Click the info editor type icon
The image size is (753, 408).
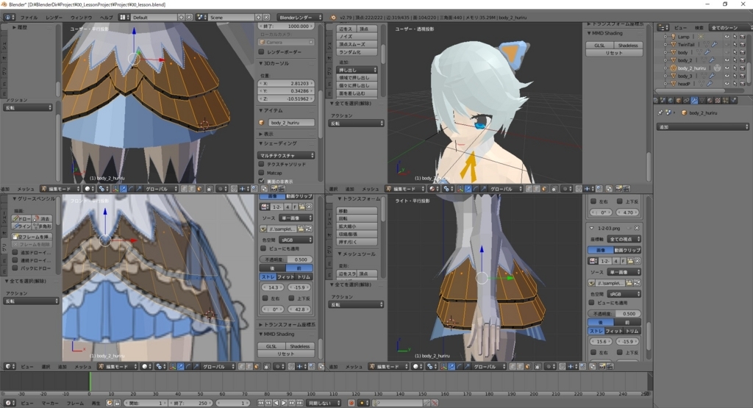pos(9,18)
